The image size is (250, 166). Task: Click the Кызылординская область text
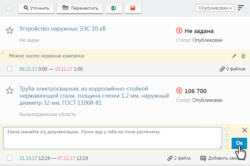pos(47,114)
